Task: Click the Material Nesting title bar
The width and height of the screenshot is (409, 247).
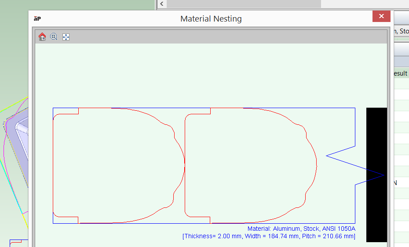Action: pos(211,18)
